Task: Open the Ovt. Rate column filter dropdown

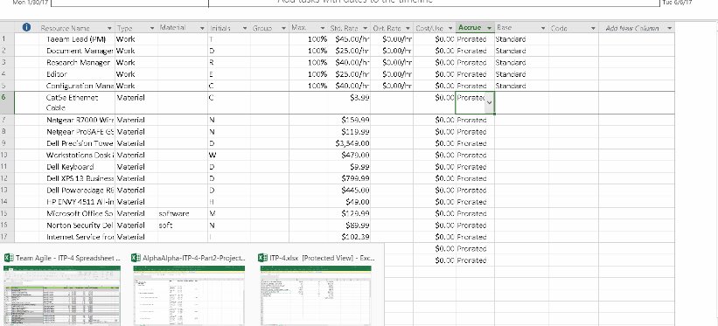Action: (x=408, y=28)
